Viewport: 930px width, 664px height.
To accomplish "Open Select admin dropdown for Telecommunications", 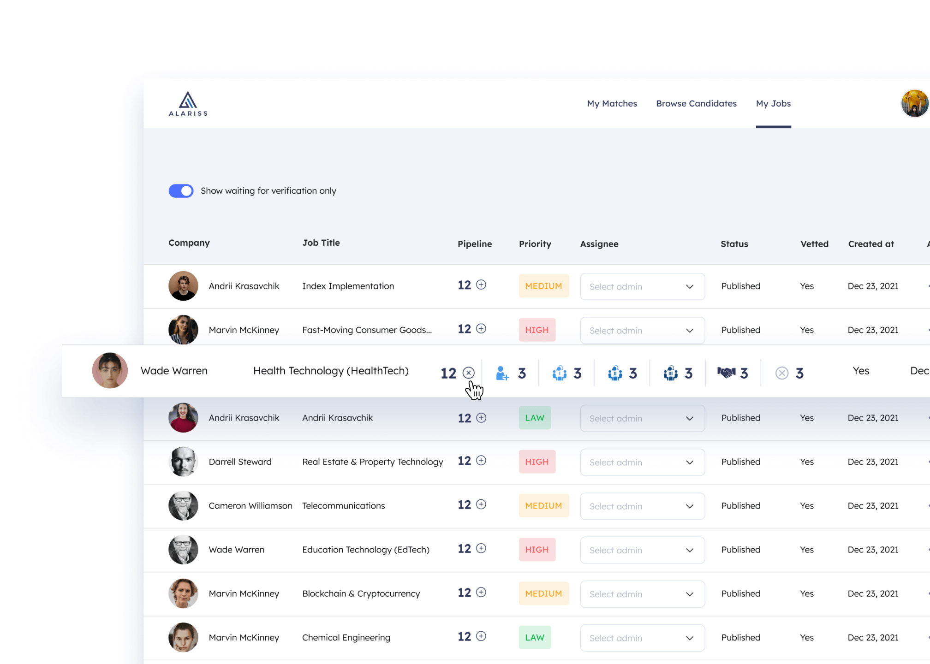I will [x=642, y=506].
